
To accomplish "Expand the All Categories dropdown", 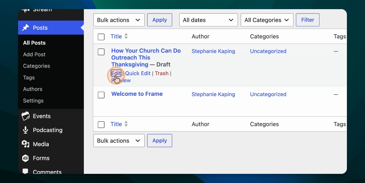I will [267, 20].
